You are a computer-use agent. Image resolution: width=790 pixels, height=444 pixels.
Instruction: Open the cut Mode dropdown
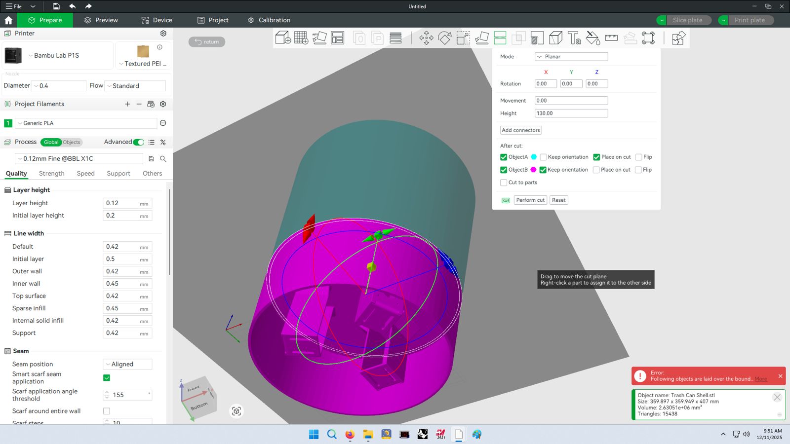pos(571,57)
